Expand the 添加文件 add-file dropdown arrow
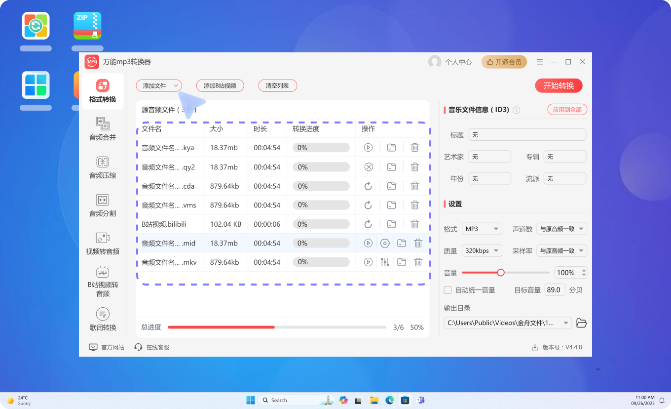The width and height of the screenshot is (671, 409). tap(175, 85)
